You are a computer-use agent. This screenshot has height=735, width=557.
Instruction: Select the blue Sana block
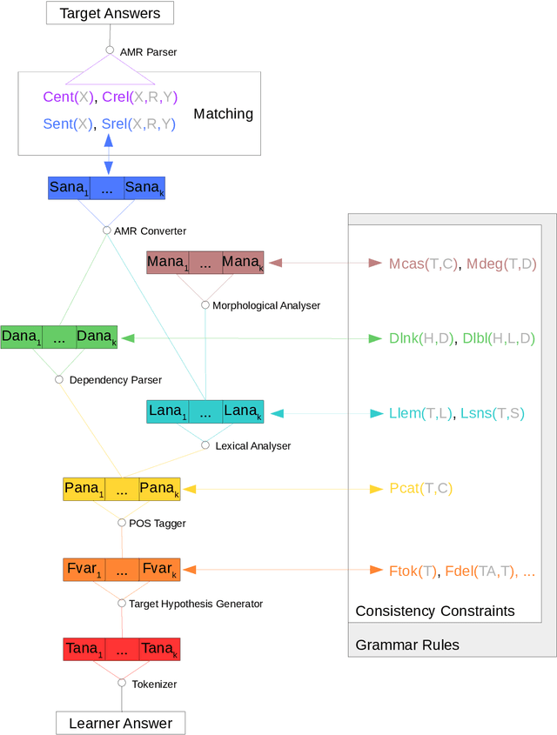coord(107,188)
